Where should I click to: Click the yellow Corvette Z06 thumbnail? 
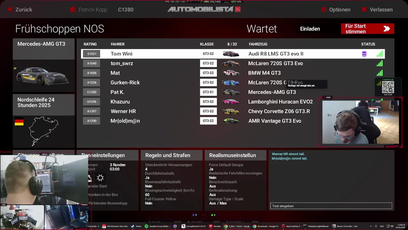pos(231,111)
